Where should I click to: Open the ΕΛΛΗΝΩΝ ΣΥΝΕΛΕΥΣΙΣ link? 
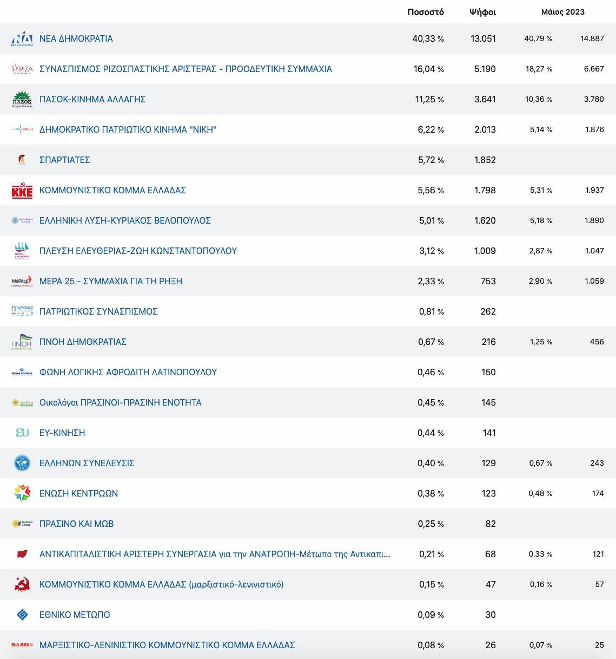point(87,463)
